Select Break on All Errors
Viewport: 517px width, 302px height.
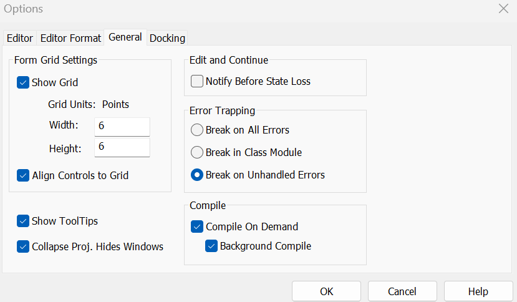point(197,130)
